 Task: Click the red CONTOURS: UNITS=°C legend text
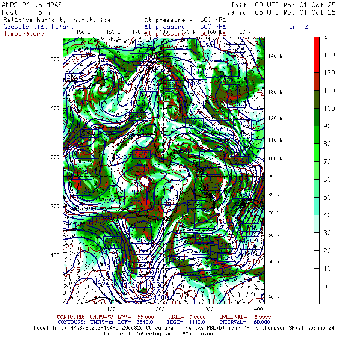click(x=85, y=317)
